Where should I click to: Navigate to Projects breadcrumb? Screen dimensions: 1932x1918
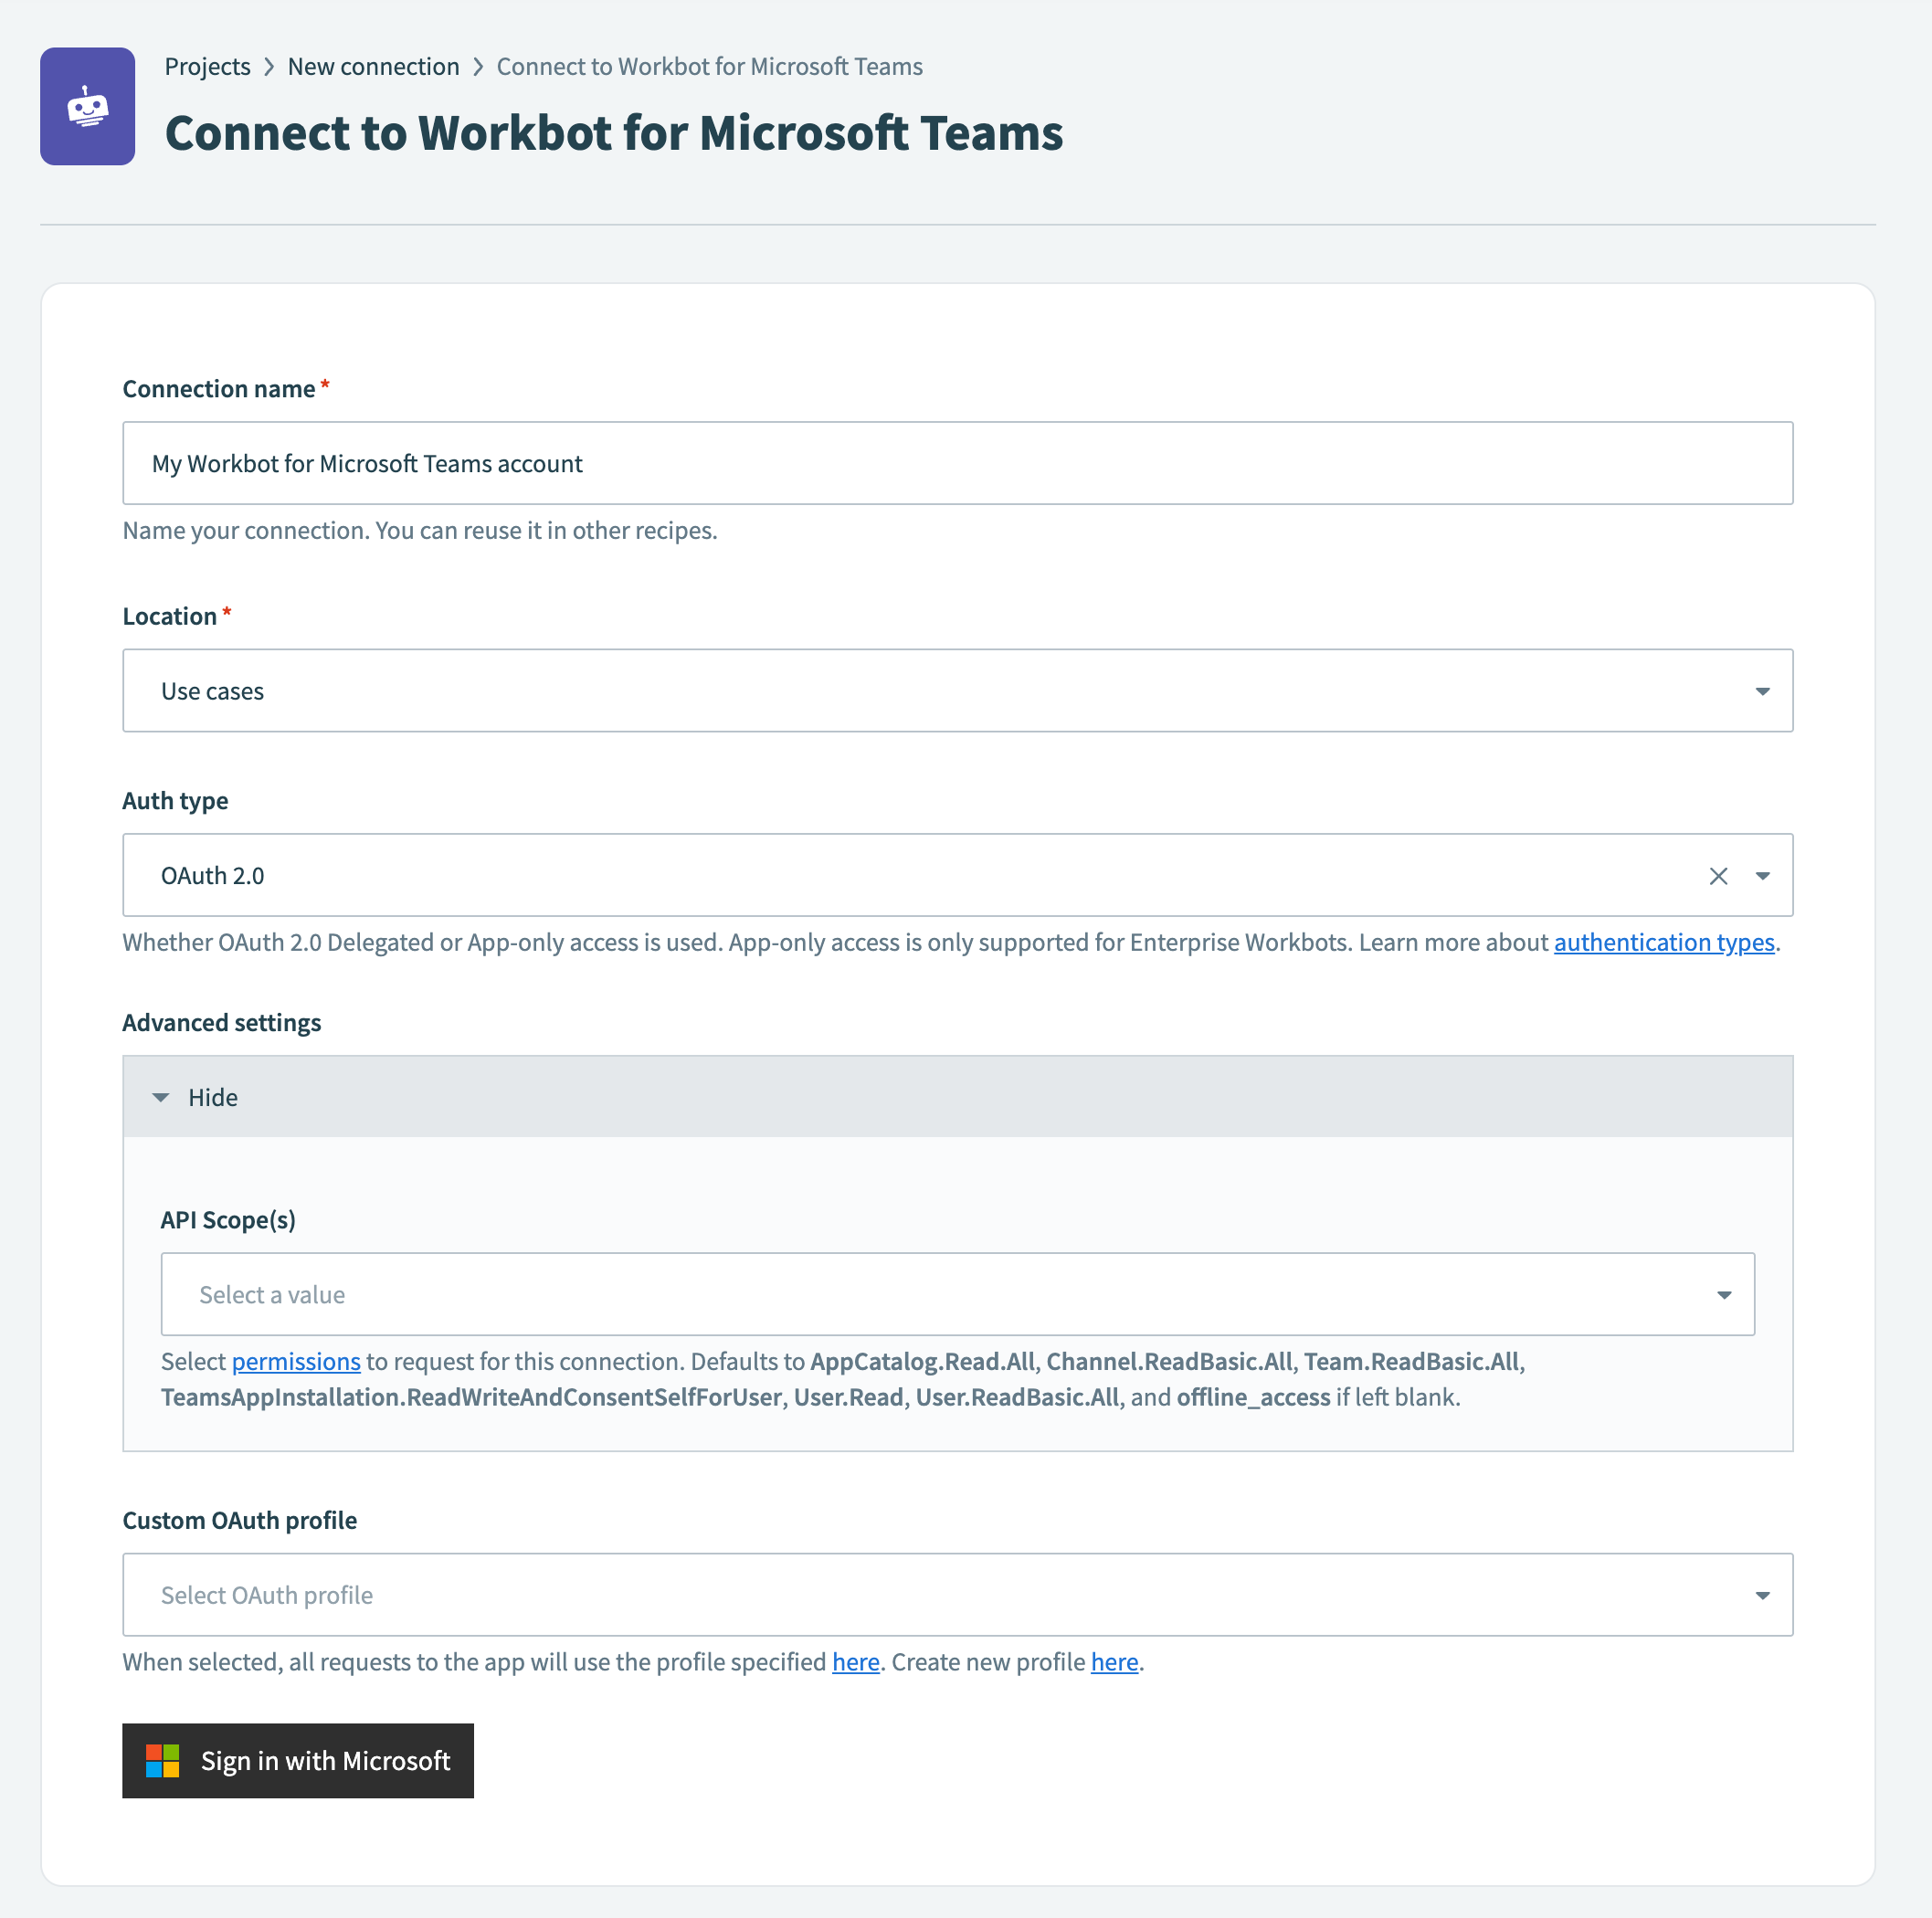[207, 66]
